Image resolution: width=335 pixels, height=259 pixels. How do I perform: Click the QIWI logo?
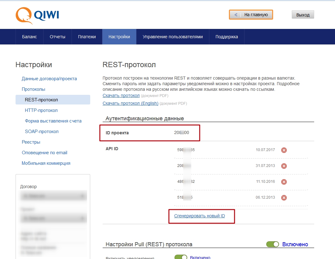(37, 15)
